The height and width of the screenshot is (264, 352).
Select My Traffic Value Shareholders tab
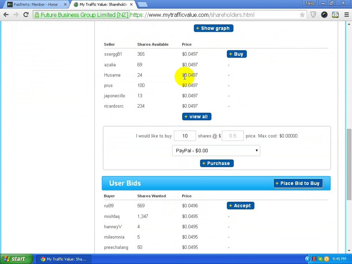(x=103, y=4)
